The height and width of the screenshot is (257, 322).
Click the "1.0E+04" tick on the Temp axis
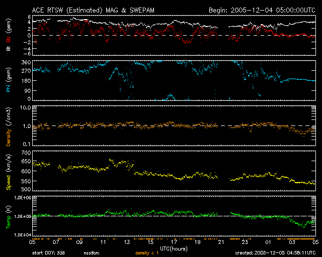[x=23, y=235]
